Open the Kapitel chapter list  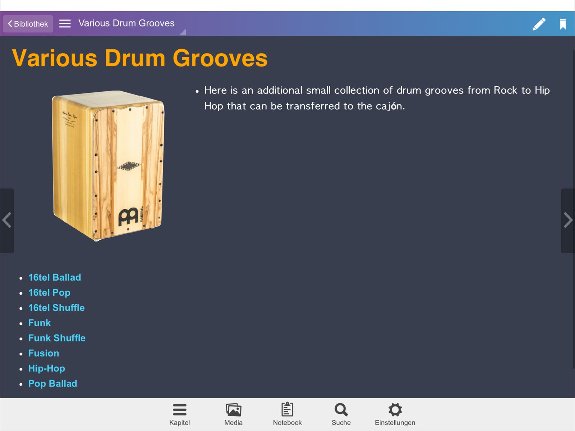(179, 414)
